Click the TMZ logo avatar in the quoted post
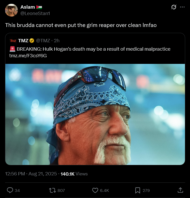The image size is (190, 198). [x=13, y=40]
